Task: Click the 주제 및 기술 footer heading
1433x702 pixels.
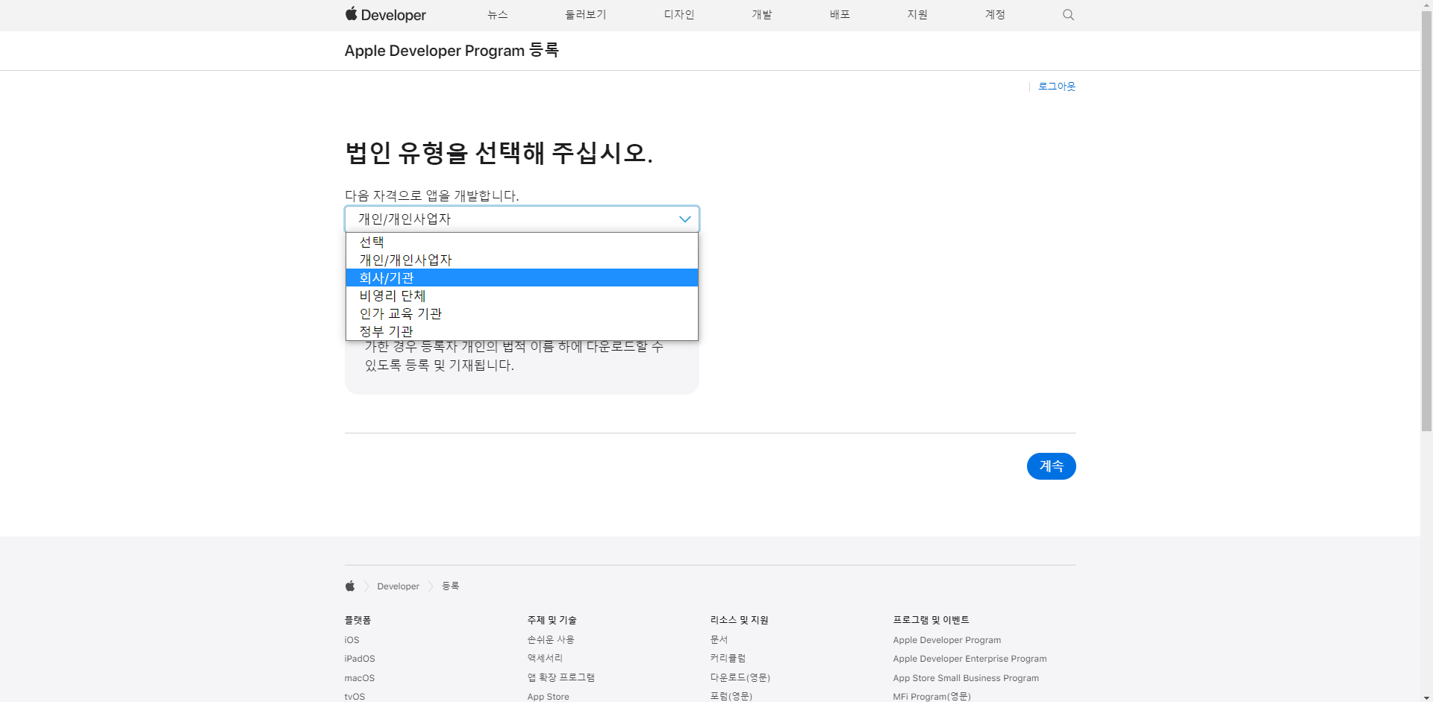Action: pyautogui.click(x=552, y=620)
